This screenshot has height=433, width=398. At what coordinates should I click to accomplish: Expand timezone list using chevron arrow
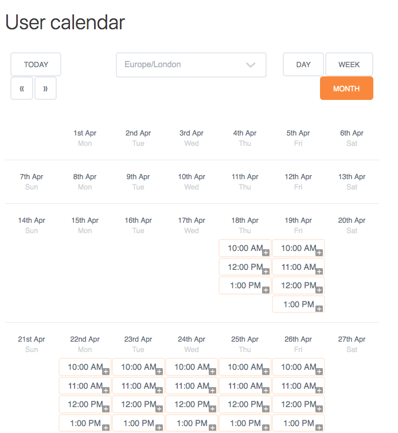[251, 65]
